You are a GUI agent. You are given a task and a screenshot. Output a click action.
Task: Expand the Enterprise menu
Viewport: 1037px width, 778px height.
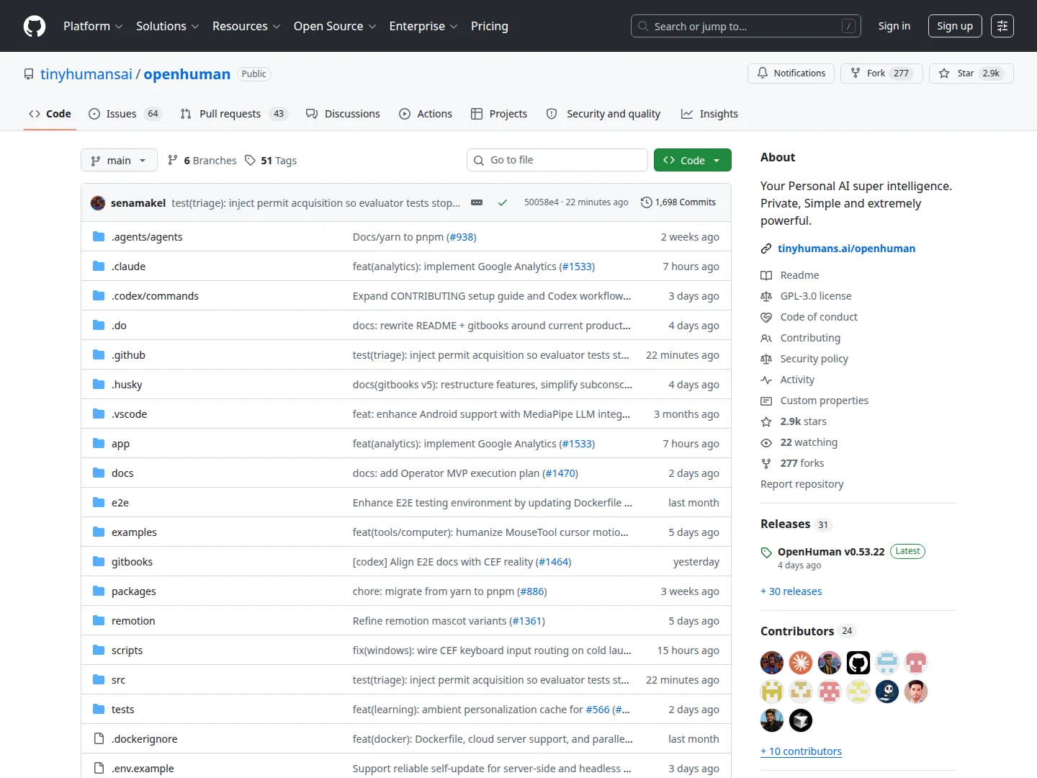pos(423,26)
